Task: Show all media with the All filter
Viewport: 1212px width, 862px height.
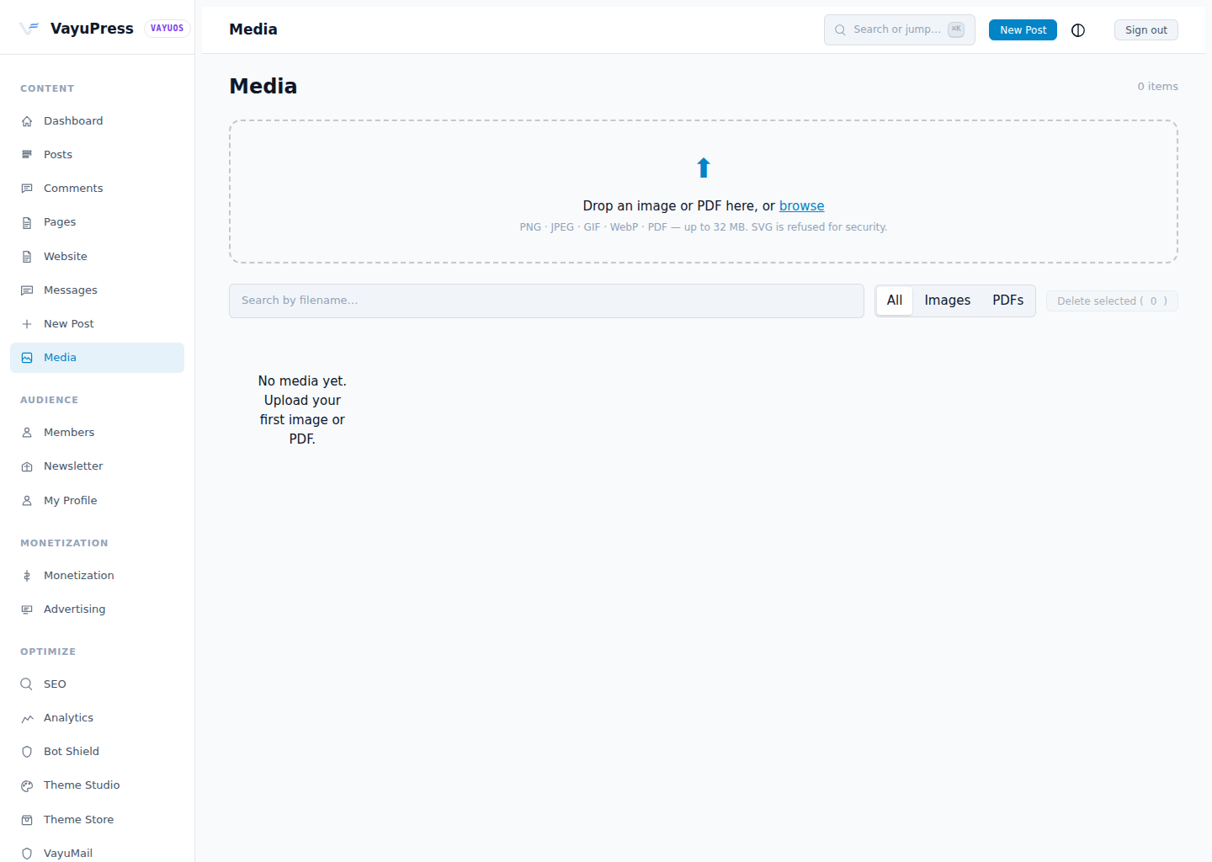Action: (x=895, y=301)
